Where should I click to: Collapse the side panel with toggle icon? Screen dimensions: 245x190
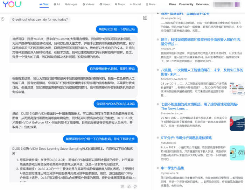[x=145, y=18]
